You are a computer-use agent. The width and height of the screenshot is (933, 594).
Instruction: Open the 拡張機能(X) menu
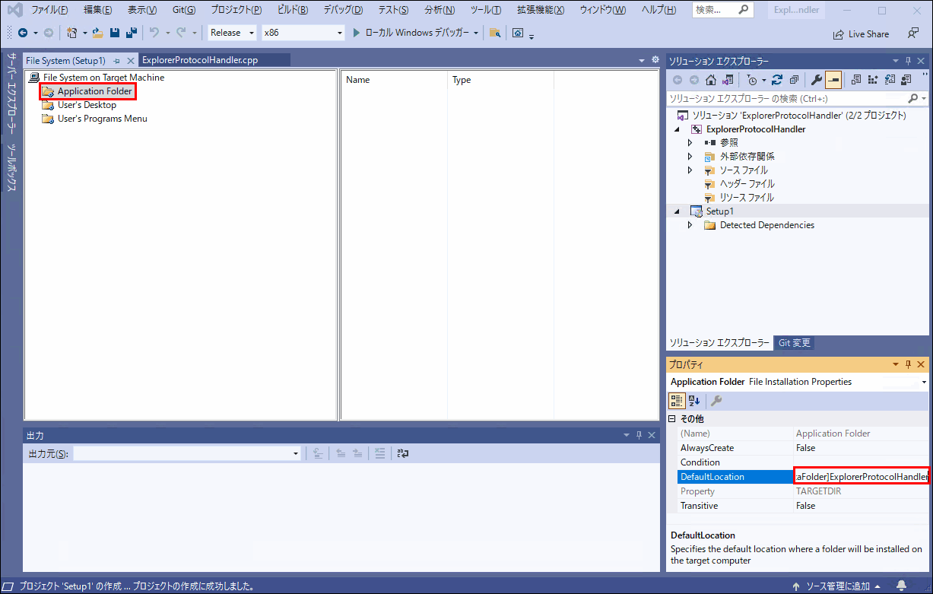(541, 10)
